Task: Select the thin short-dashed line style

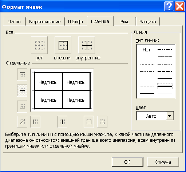Action: (x=147, y=86)
